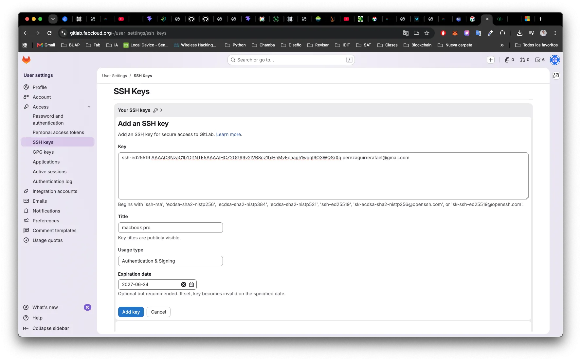Image resolution: width=581 pixels, height=361 pixels.
Task: Reload the page in the browser
Action: 49,33
